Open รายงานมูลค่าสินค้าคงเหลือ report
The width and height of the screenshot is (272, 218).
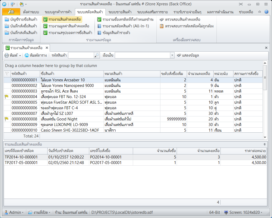point(66,26)
